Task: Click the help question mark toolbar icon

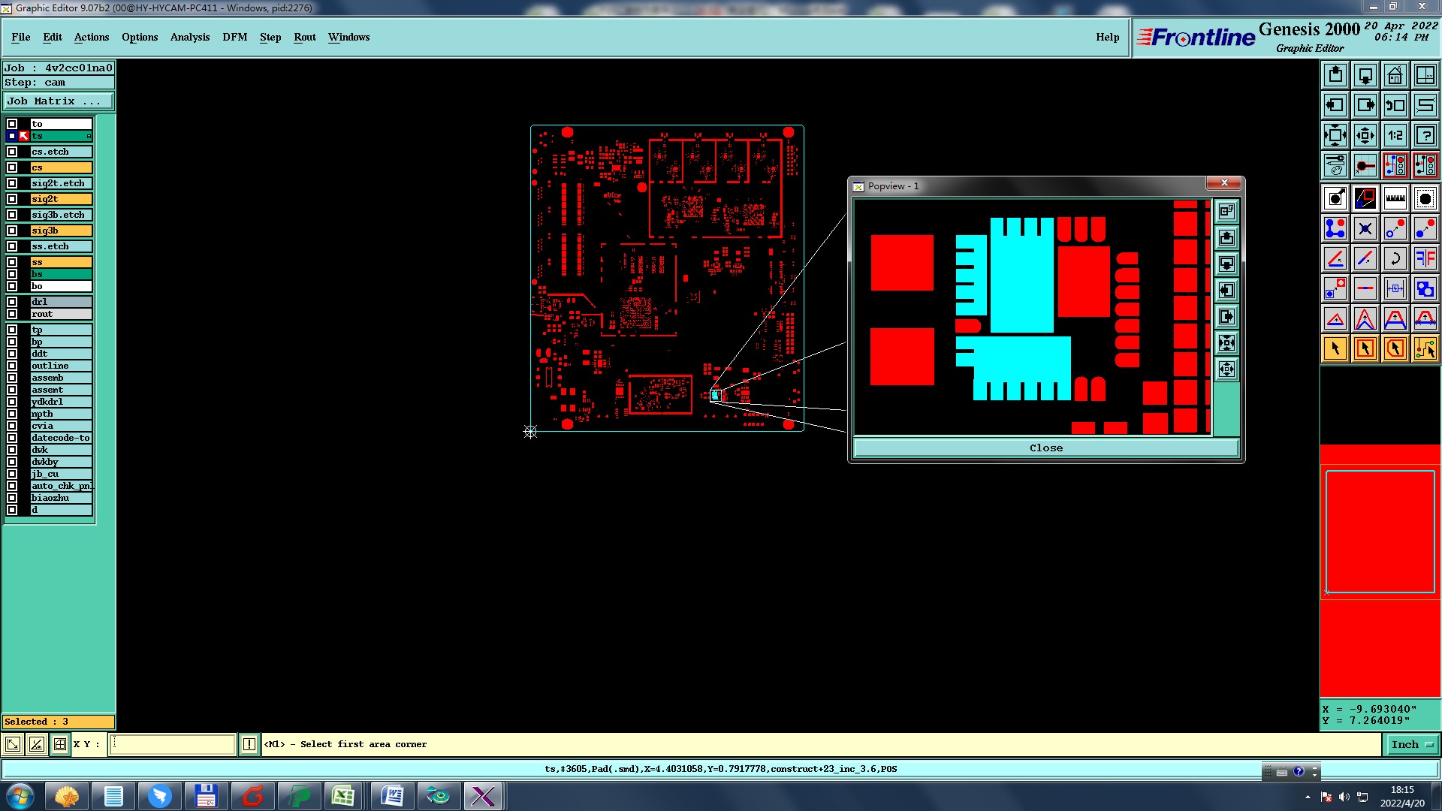Action: coord(1425,135)
